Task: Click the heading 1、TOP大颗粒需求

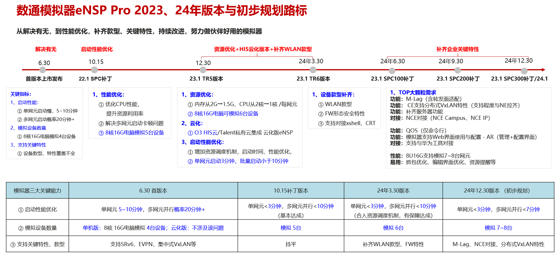Action: (413, 93)
